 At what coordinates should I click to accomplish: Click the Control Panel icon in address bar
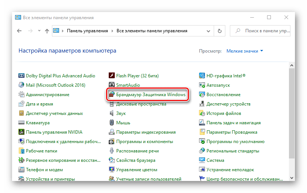pos(56,31)
